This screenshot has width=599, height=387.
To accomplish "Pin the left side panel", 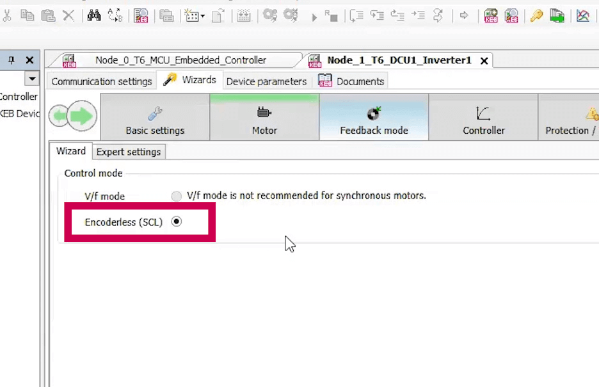I will (12, 60).
